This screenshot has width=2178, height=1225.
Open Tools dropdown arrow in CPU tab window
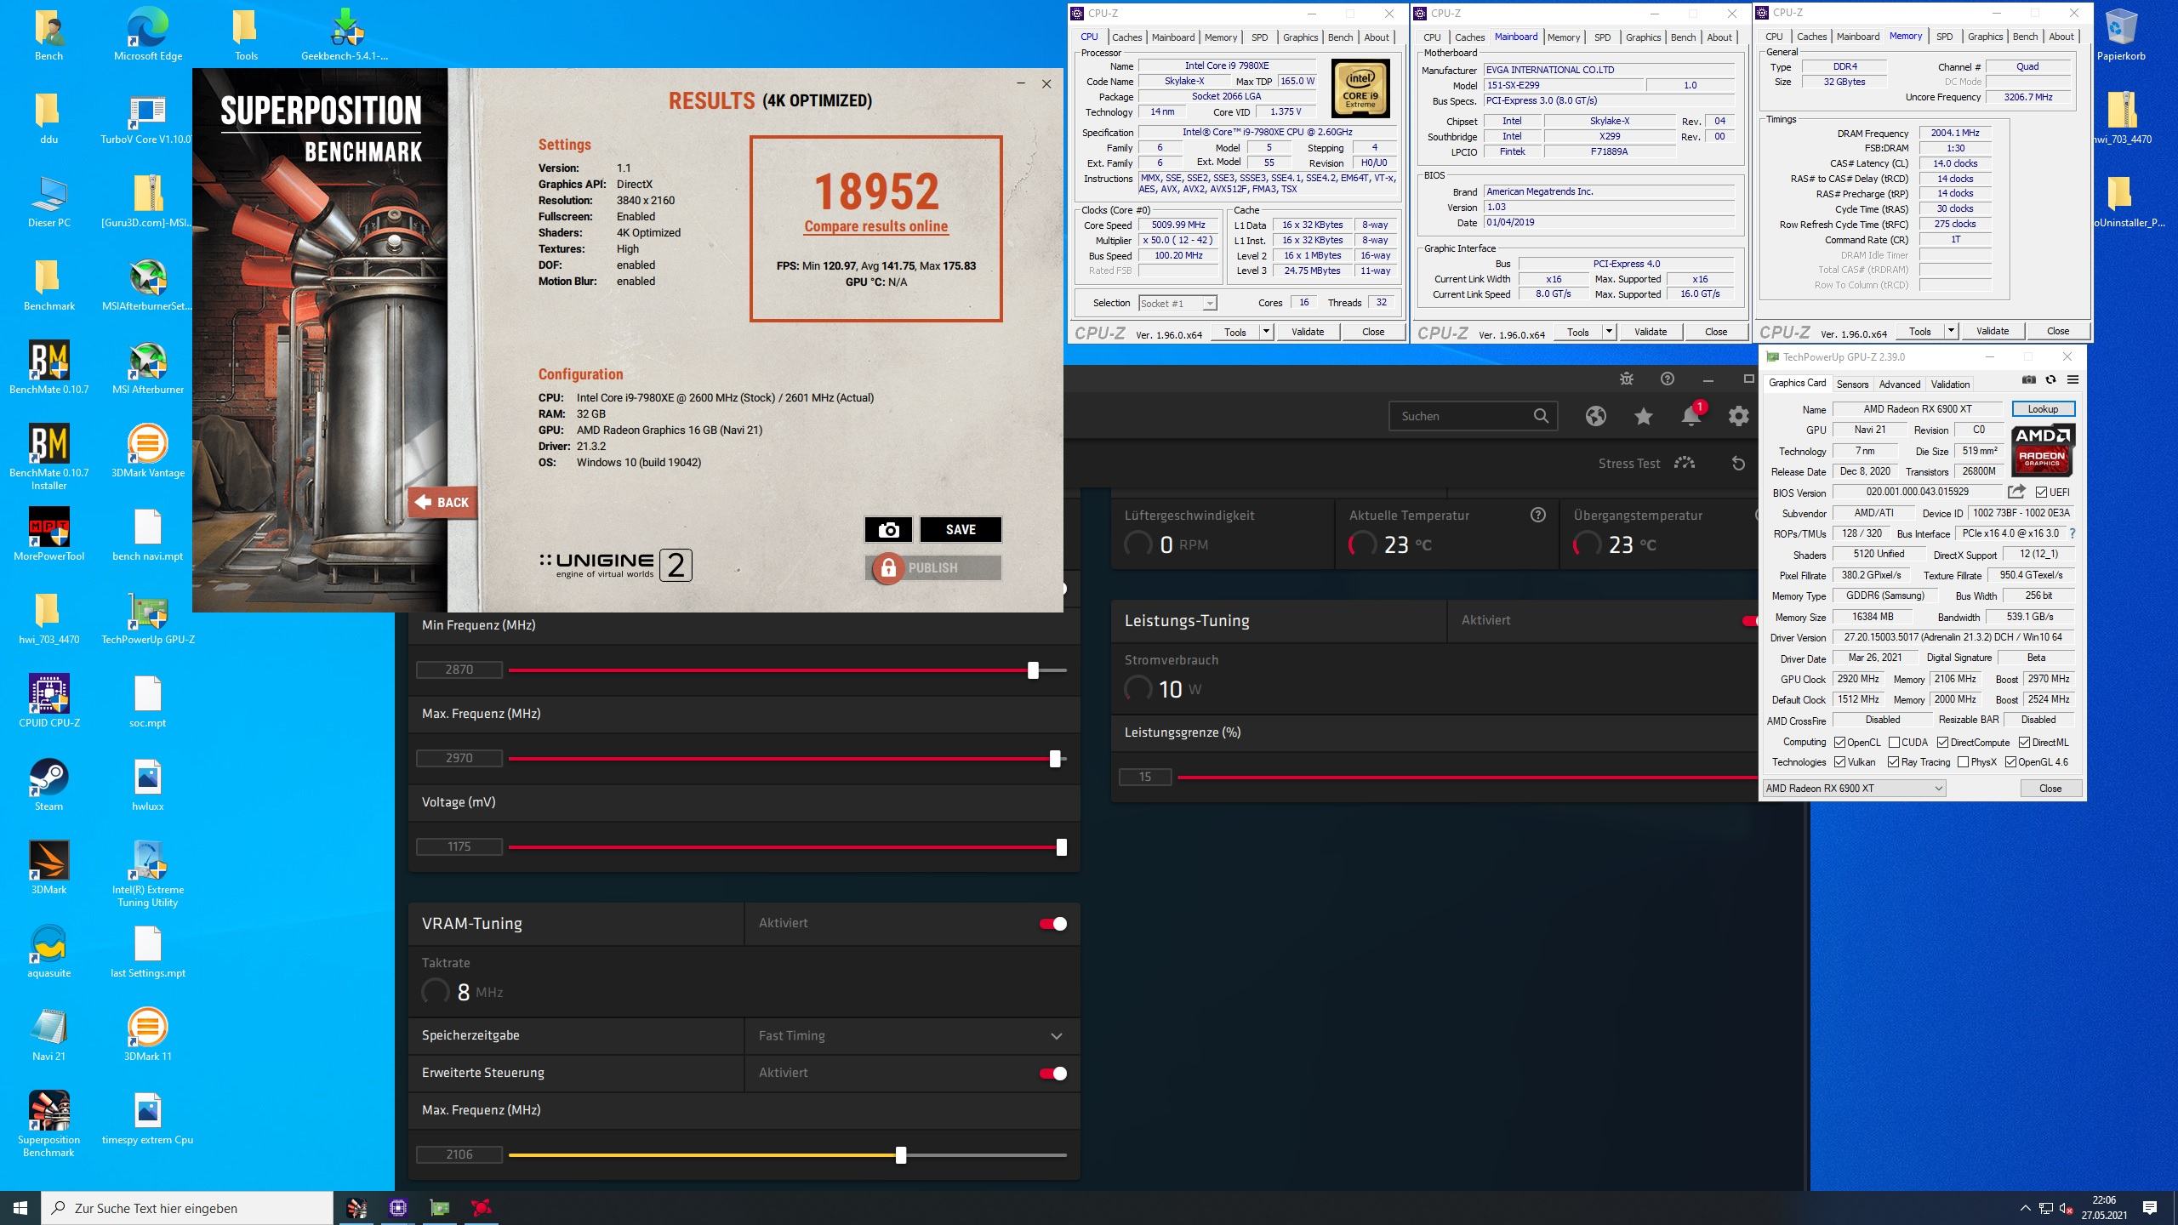click(x=1266, y=332)
